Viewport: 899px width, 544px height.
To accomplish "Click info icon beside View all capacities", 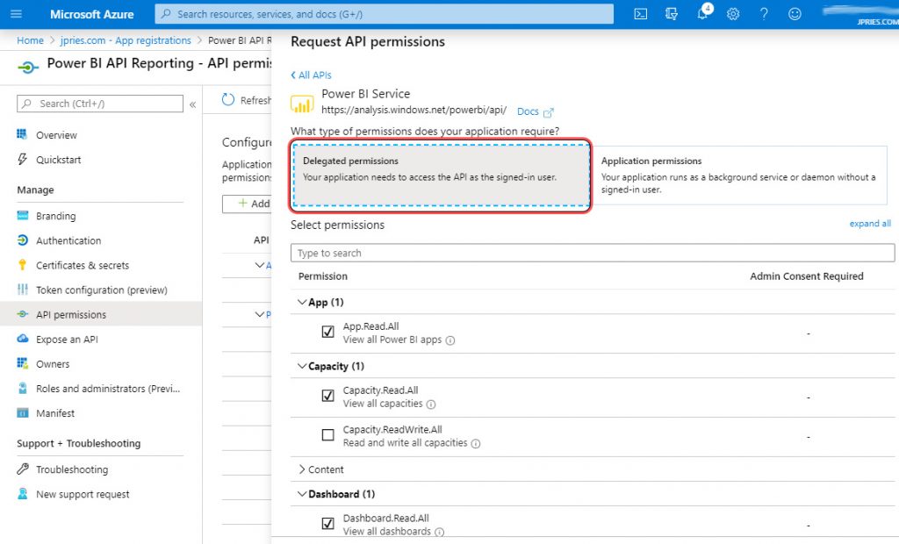I will coord(431,404).
